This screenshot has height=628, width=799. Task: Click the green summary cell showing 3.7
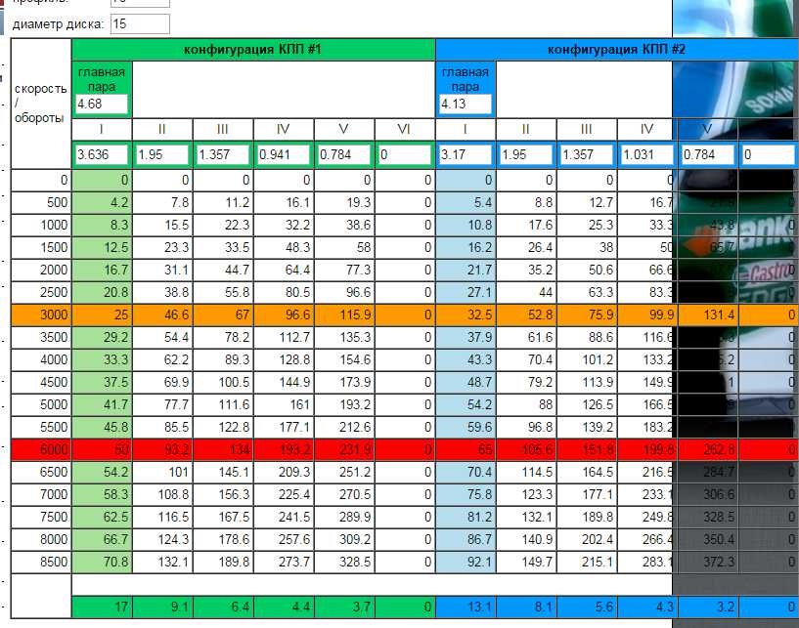click(x=344, y=607)
